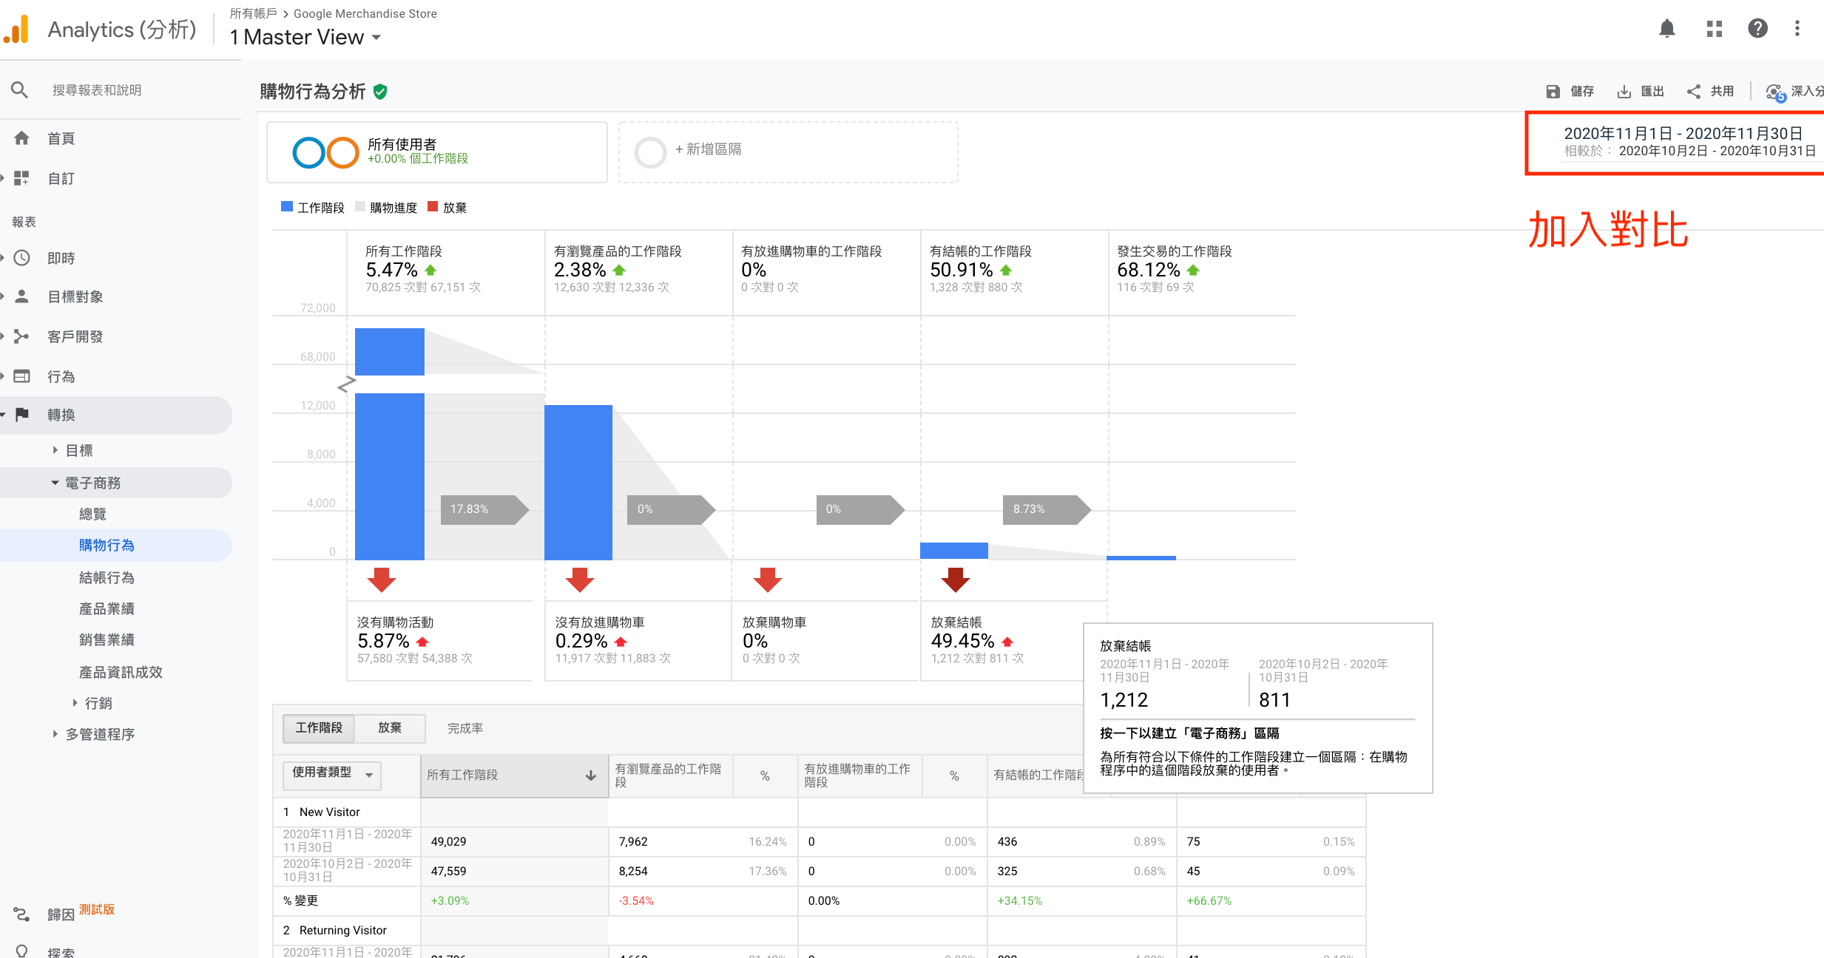Open the 1 Master View selector
This screenshot has width=1824, height=958.
tap(305, 37)
